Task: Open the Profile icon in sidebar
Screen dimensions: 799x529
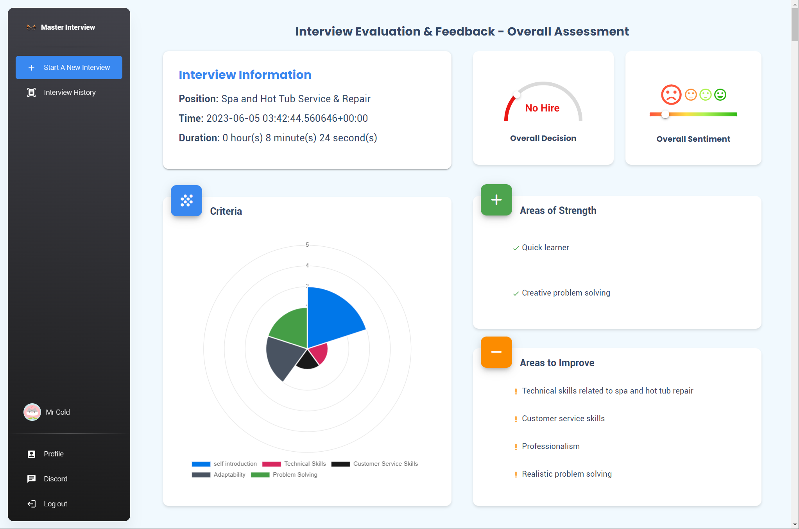Action: (x=31, y=454)
